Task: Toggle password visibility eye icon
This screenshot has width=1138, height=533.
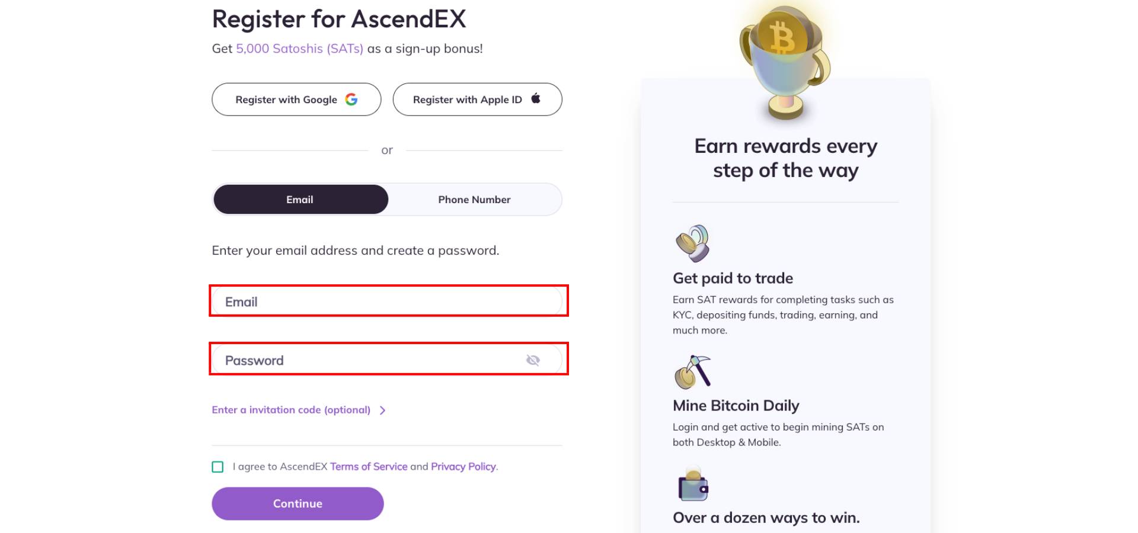Action: [533, 360]
